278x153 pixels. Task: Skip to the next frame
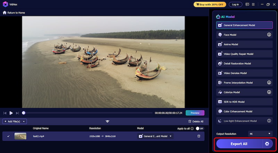17,113
